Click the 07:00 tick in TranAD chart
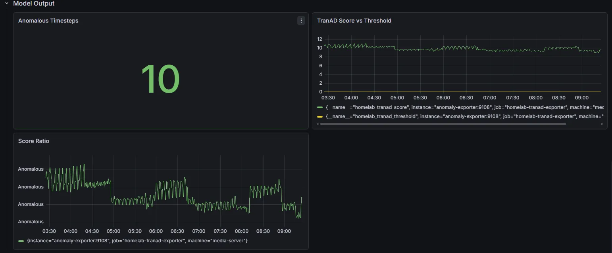612x253 pixels. (489, 98)
